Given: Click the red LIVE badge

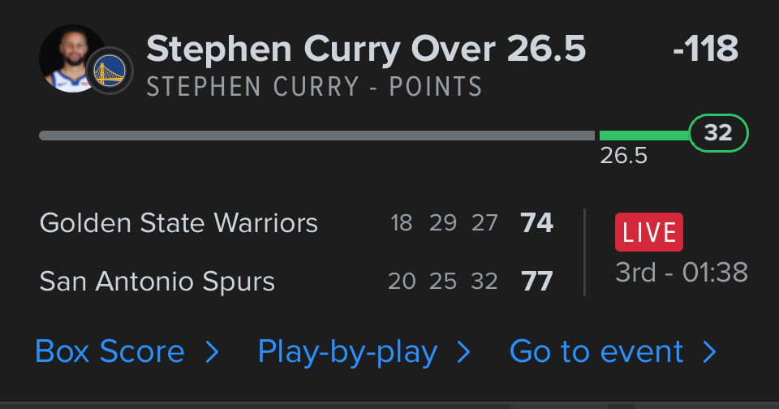Looking at the screenshot, I should 649,232.
